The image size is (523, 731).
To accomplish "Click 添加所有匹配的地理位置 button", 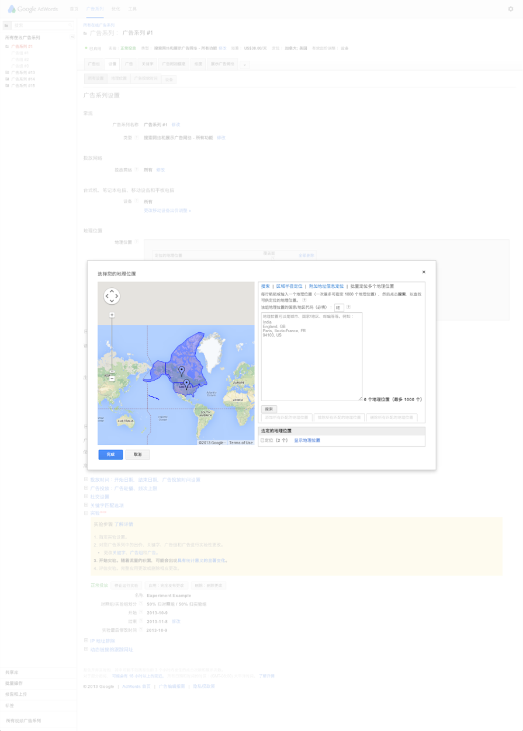I will pos(286,418).
